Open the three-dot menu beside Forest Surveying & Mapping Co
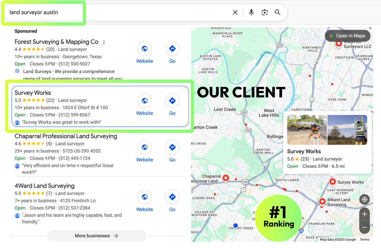The height and width of the screenshot is (248, 381). (x=104, y=42)
